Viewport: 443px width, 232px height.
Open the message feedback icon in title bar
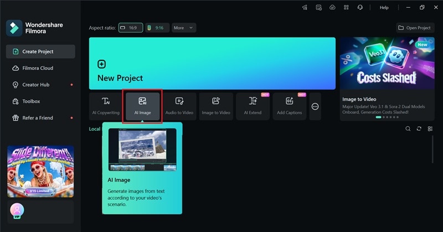(x=319, y=8)
